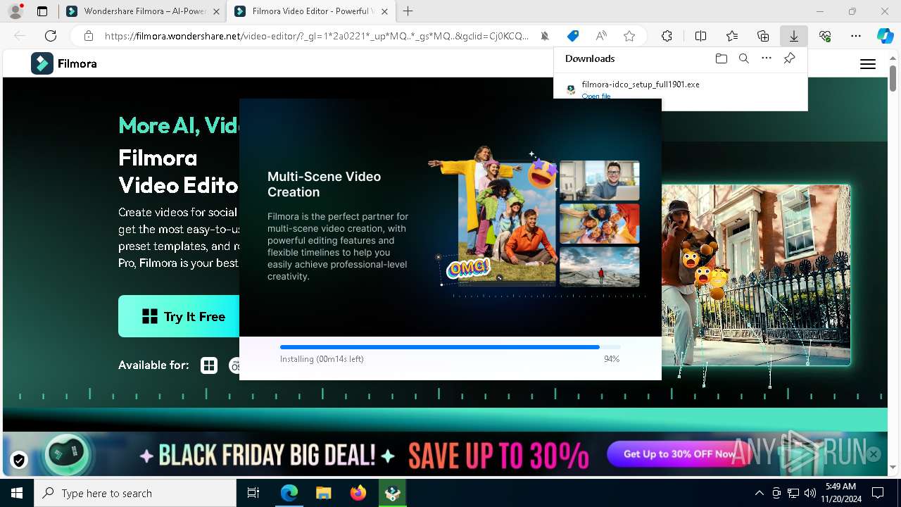Open volume control in system tray
Screen dimensions: 901x507
pyautogui.click(x=810, y=493)
